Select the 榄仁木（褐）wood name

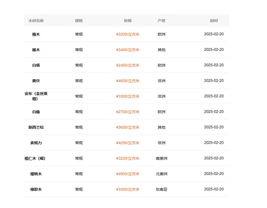click(35, 158)
